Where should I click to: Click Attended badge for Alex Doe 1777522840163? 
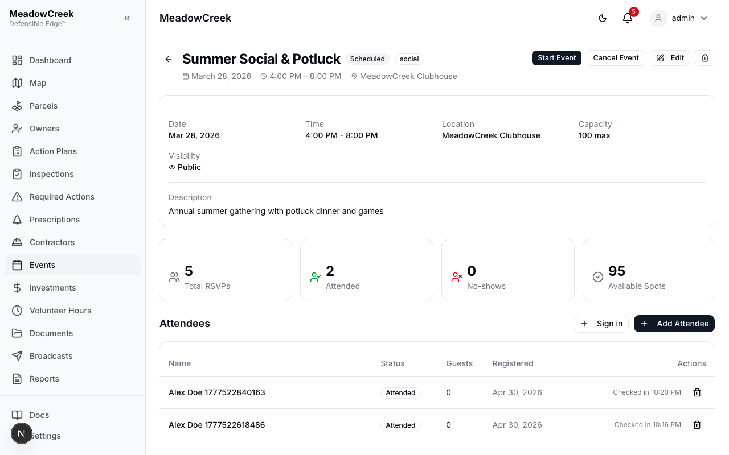pyautogui.click(x=400, y=393)
